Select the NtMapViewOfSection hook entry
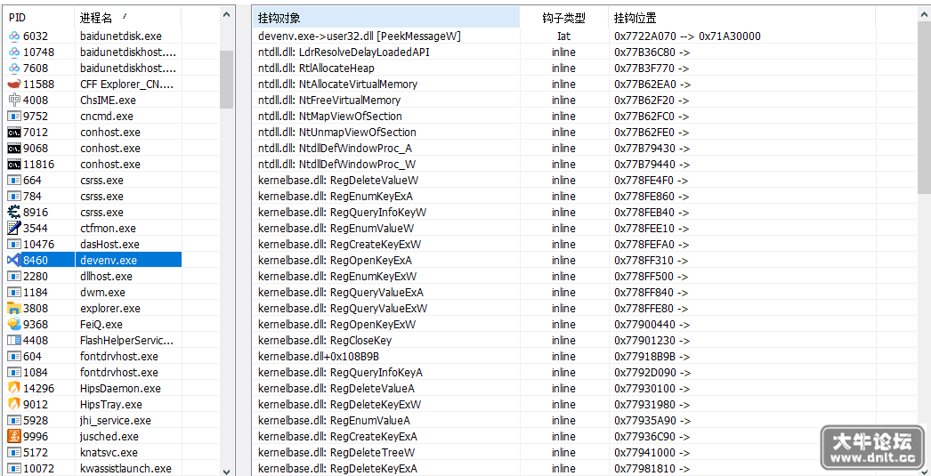This screenshot has width=931, height=476. pos(585,117)
